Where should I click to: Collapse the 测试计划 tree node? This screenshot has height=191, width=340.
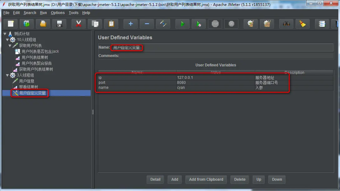(x=5, y=34)
